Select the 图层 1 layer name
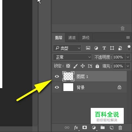The width and height of the screenshot is (132, 132). (x=82, y=77)
